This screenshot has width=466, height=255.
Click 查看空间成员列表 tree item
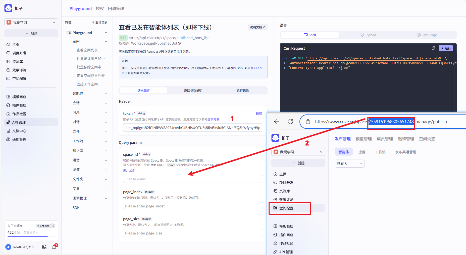coord(91,75)
